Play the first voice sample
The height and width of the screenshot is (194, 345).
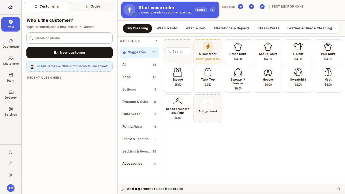click(x=240, y=6)
